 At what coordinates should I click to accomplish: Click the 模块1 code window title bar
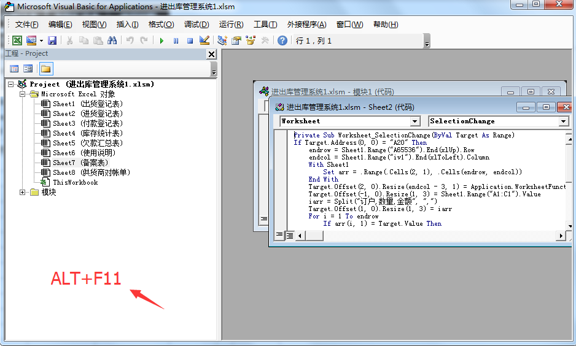pyautogui.click(x=378, y=91)
